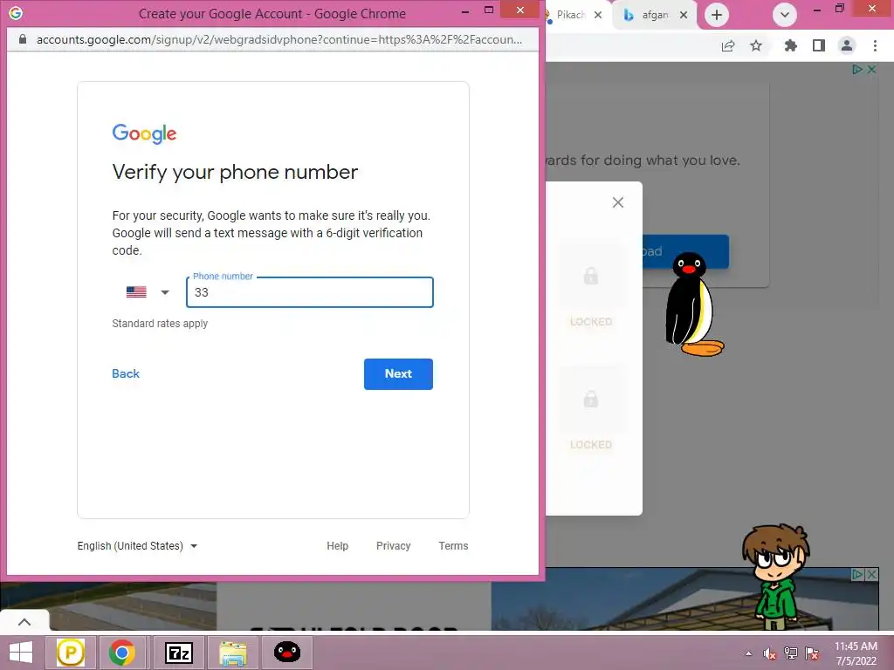Click the green hoodie cartoon character

[776, 577]
